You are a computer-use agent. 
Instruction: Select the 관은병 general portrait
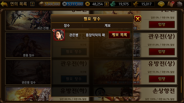coord(59,35)
